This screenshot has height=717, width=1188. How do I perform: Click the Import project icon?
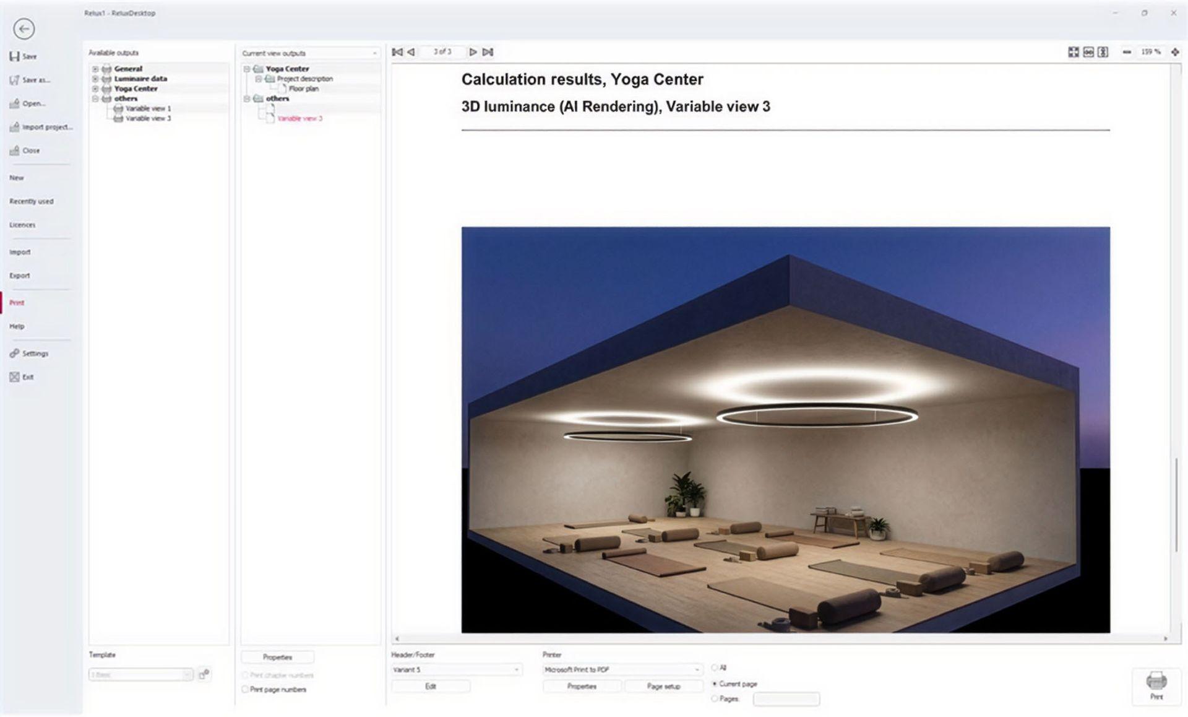pyautogui.click(x=14, y=127)
